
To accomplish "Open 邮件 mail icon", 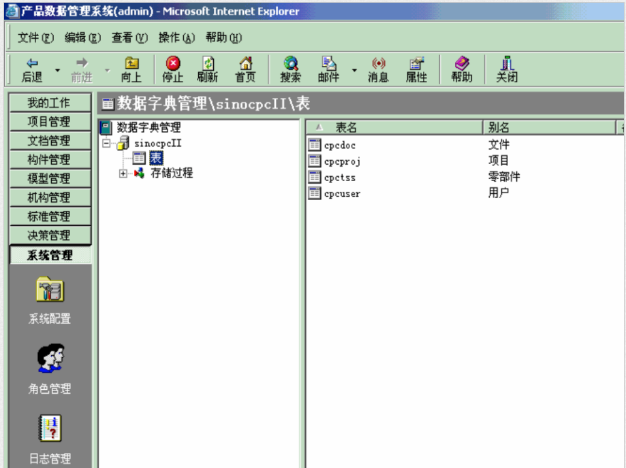I will pyautogui.click(x=328, y=63).
